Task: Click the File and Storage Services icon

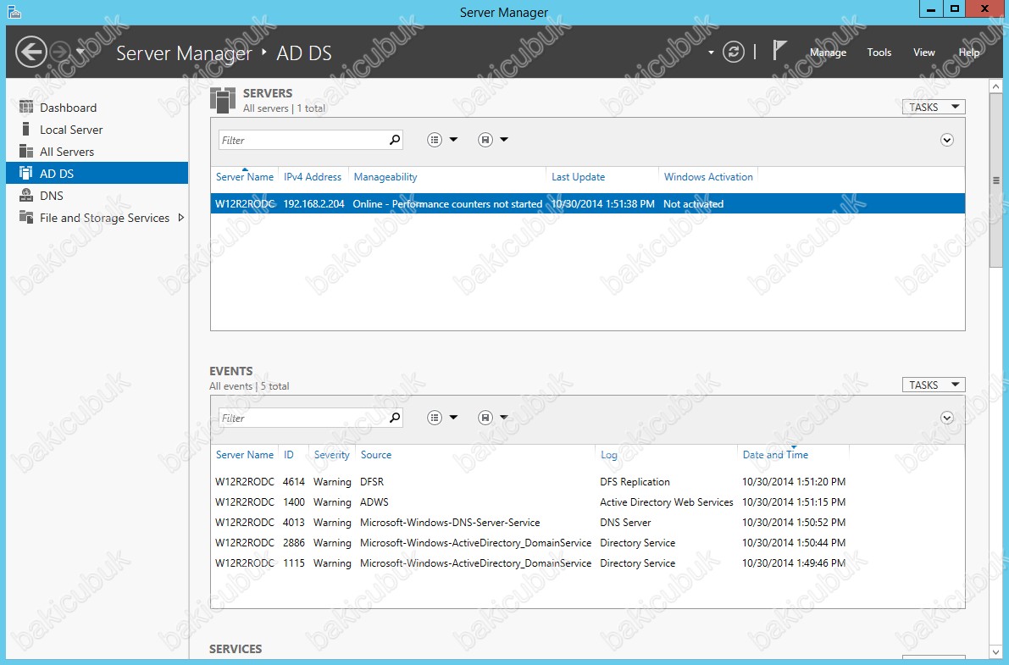Action: (x=26, y=217)
